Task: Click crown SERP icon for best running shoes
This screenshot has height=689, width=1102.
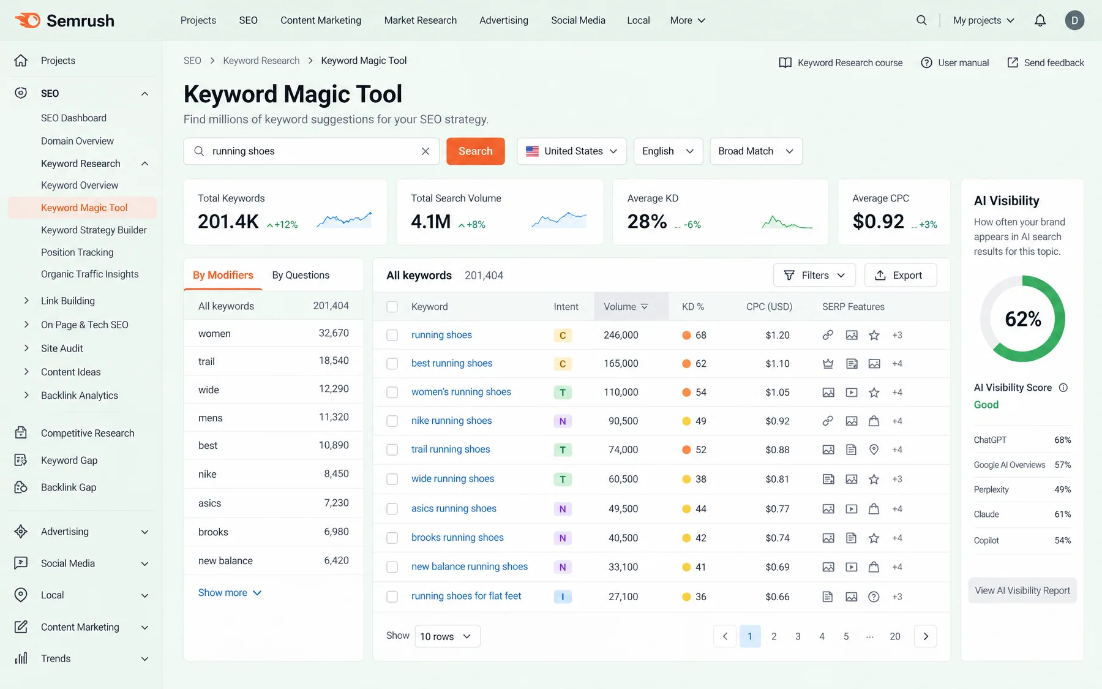Action: 828,364
